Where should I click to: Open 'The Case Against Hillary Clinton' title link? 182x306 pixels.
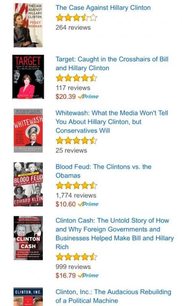[x=103, y=8]
